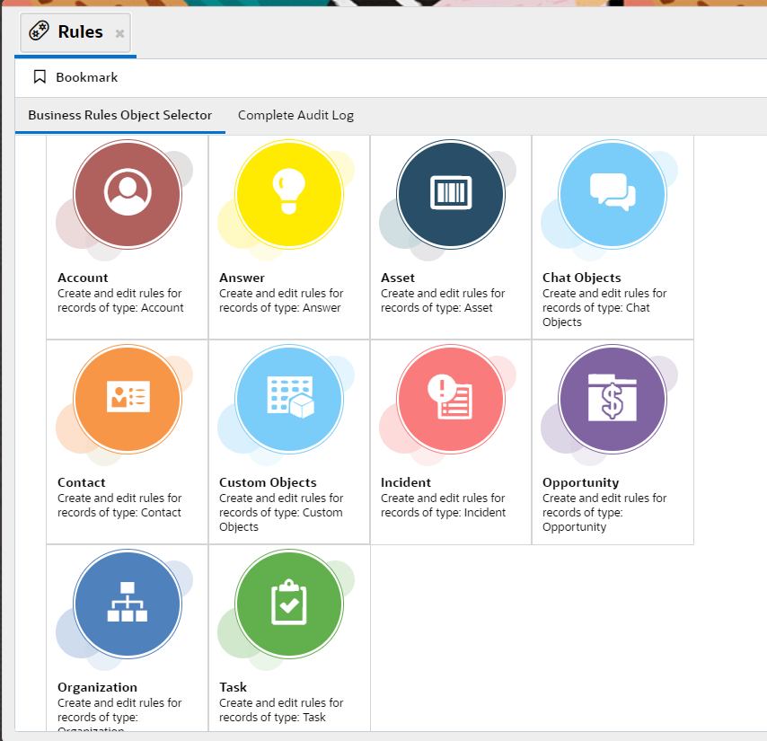Click the bookmark ribbon icon

[40, 77]
